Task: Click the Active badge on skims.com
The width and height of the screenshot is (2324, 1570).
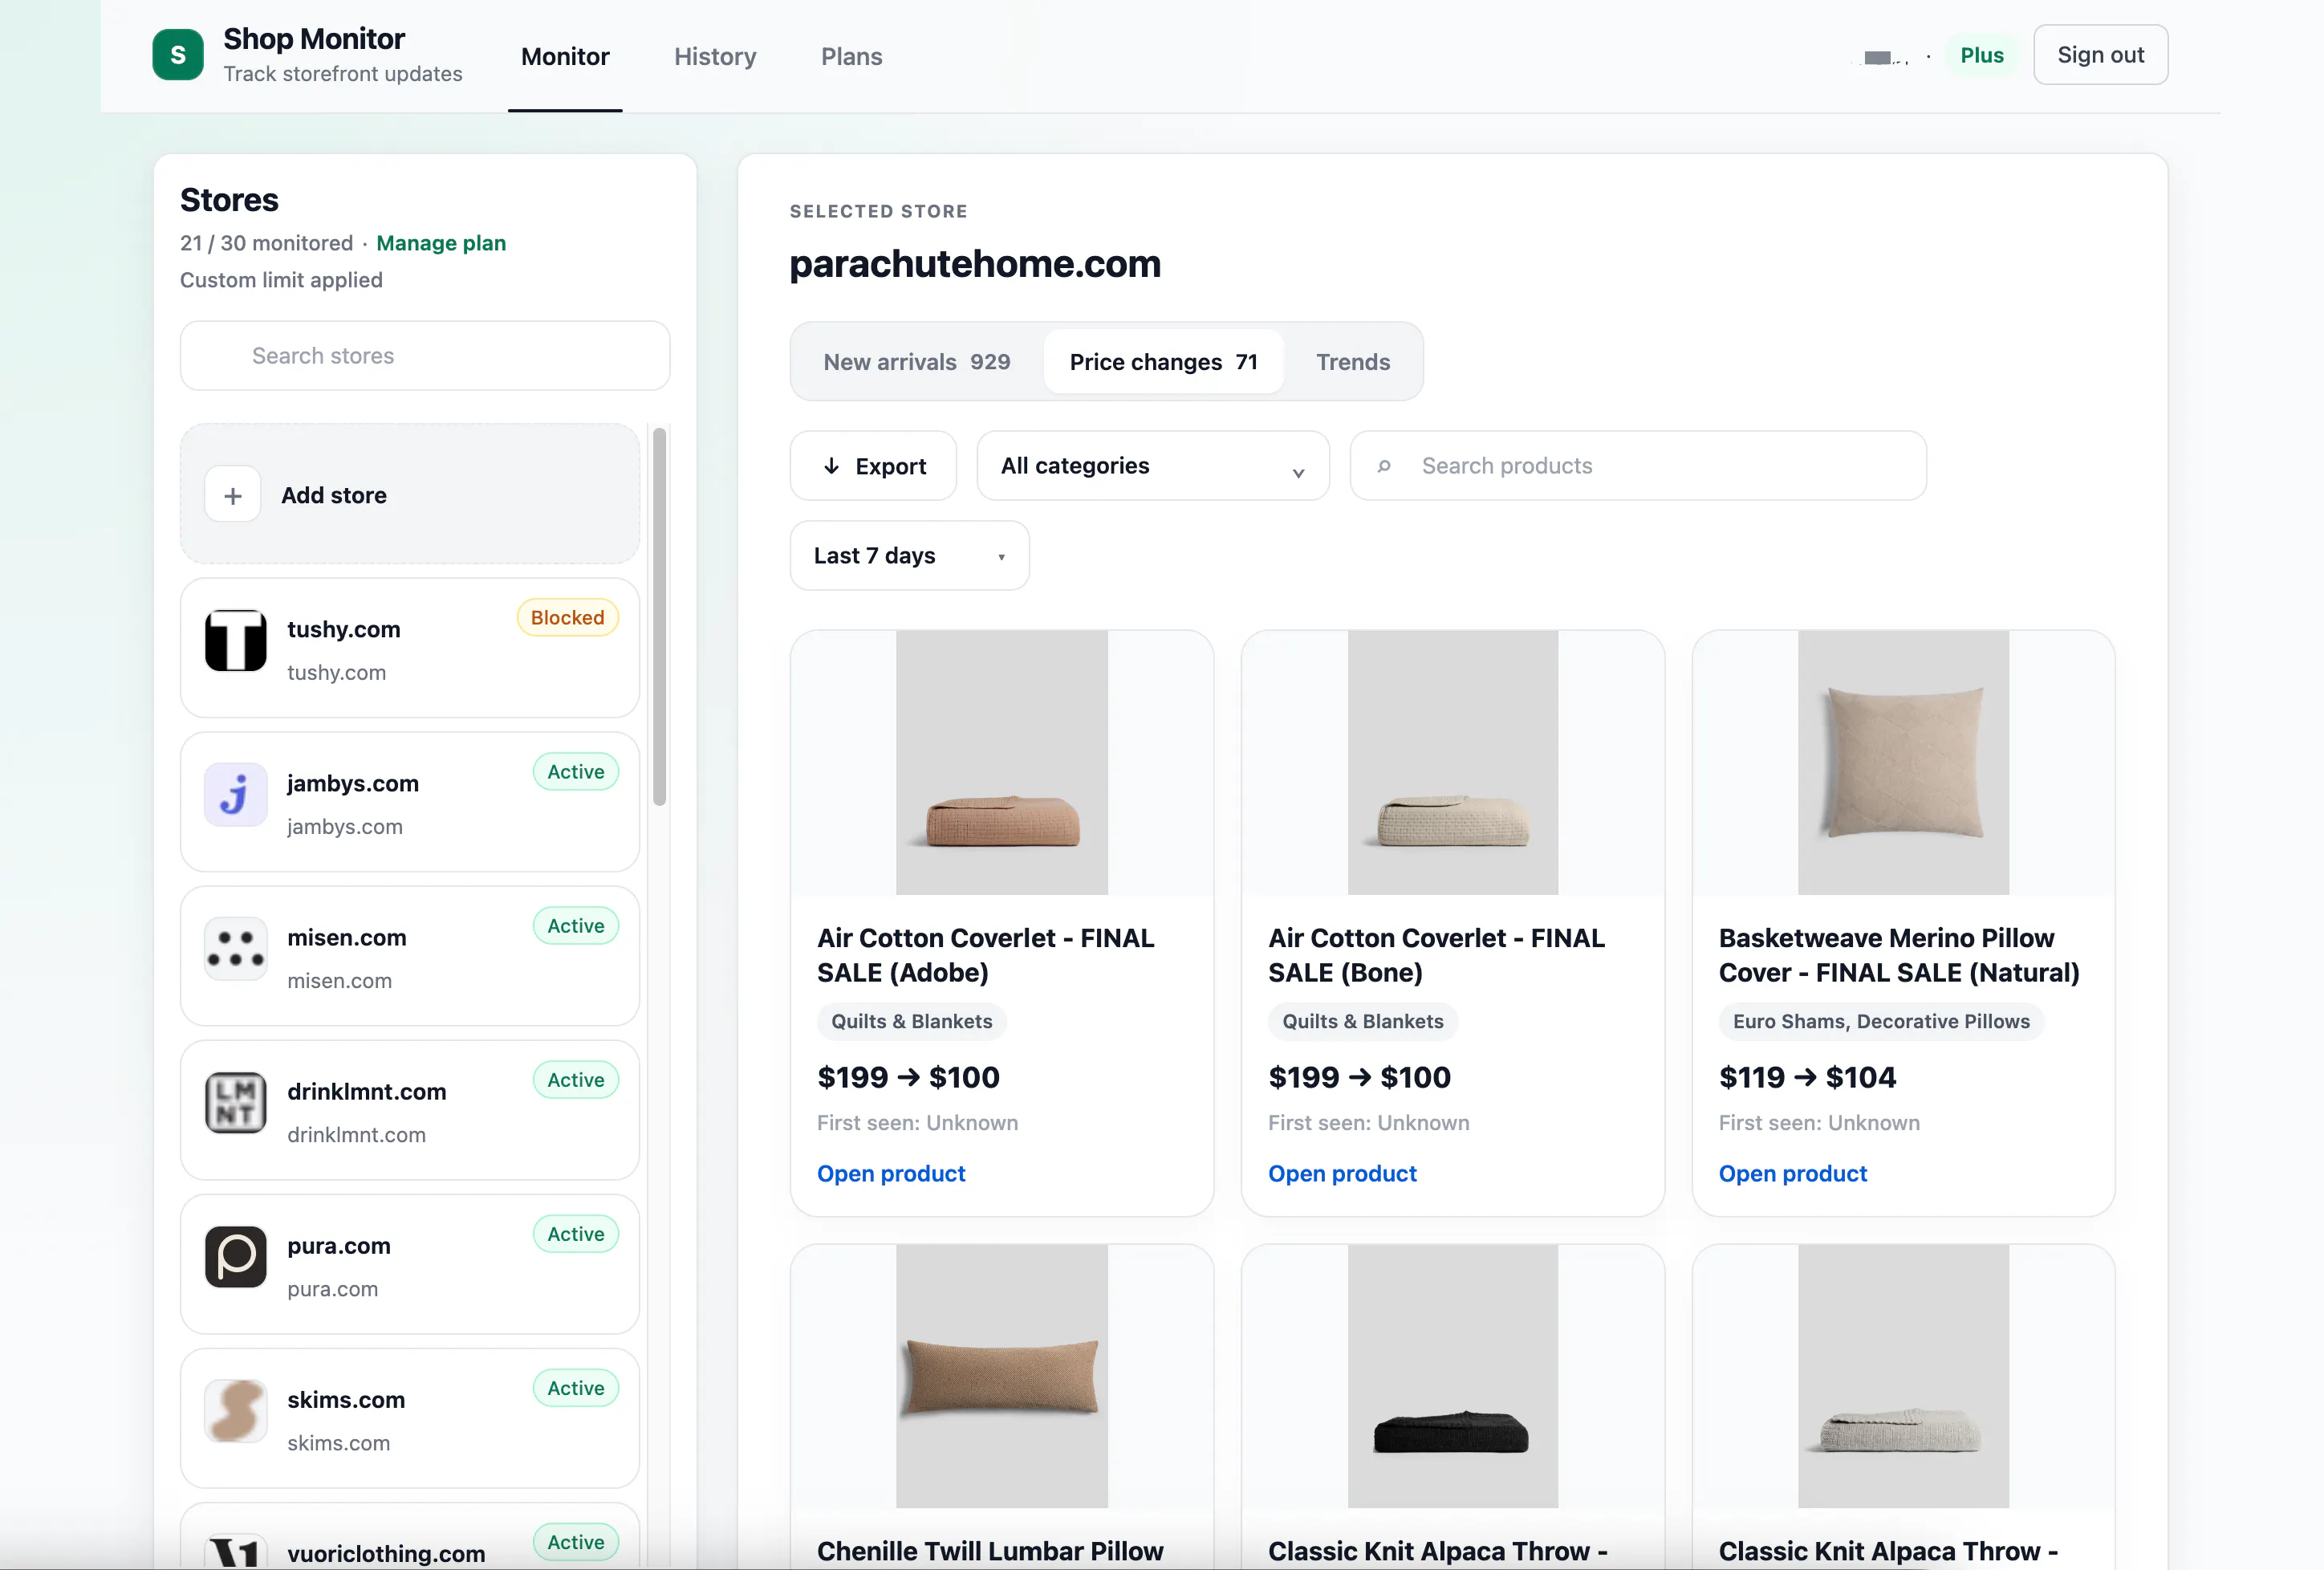Action: click(x=576, y=1388)
